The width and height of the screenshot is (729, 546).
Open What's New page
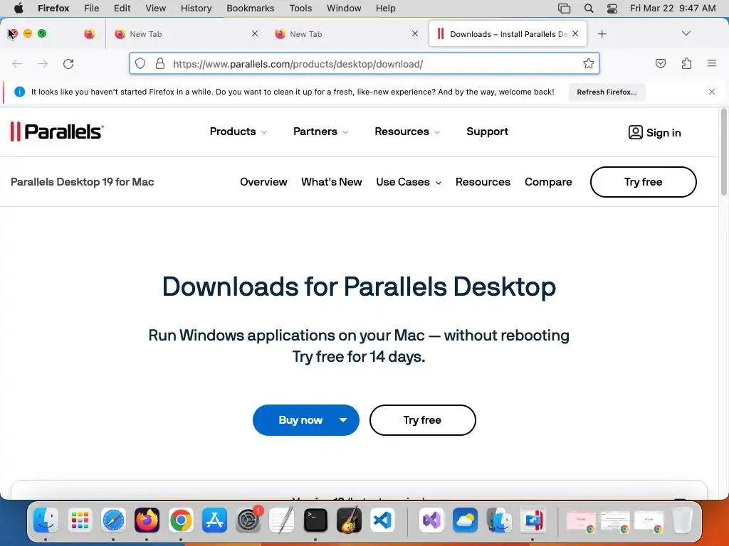(332, 182)
